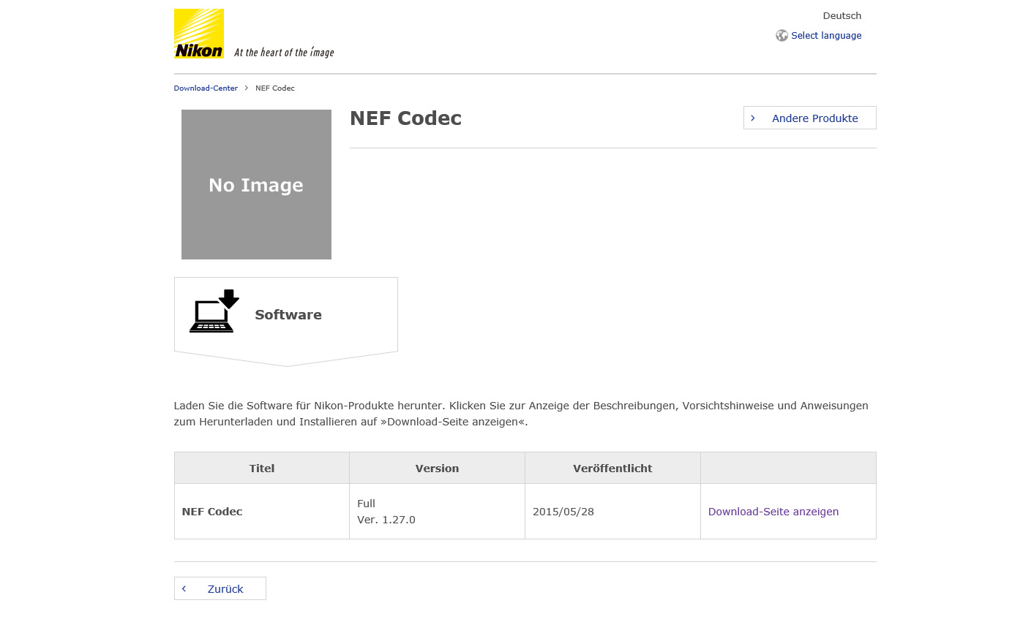The width and height of the screenshot is (1012, 622).
Task: Open the Andere Produkte button
Action: [809, 118]
